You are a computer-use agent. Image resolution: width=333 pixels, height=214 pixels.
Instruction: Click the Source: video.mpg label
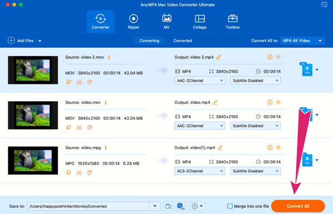click(83, 148)
